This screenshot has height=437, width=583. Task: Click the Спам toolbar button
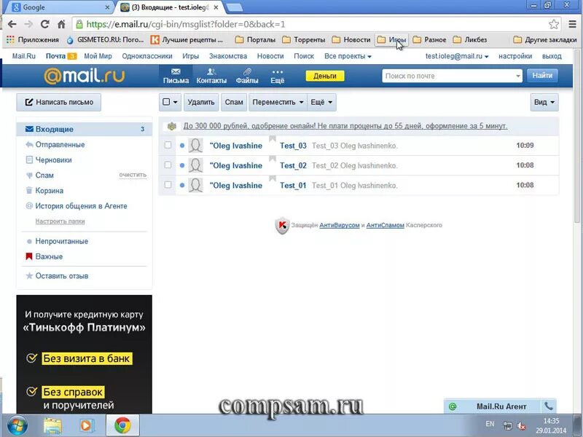tap(234, 102)
